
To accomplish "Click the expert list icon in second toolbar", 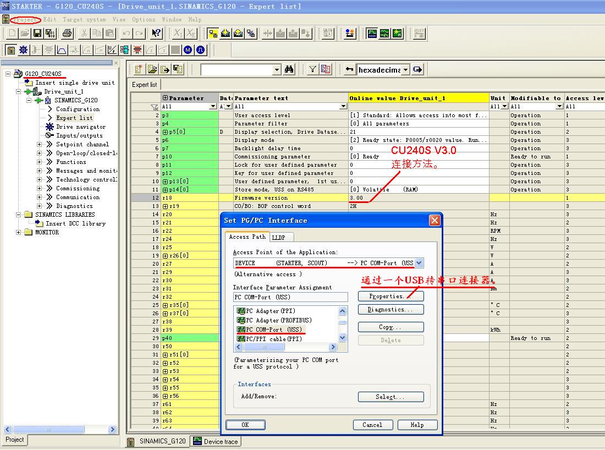I will [11, 50].
